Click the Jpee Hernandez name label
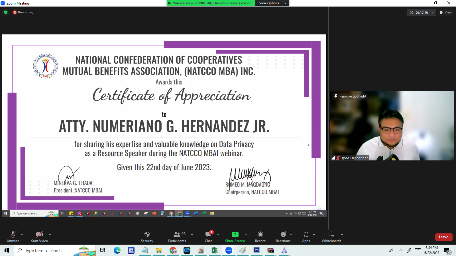 click(355, 158)
